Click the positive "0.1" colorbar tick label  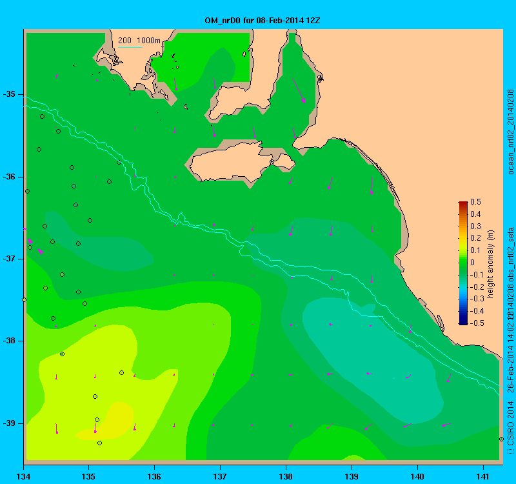click(475, 250)
